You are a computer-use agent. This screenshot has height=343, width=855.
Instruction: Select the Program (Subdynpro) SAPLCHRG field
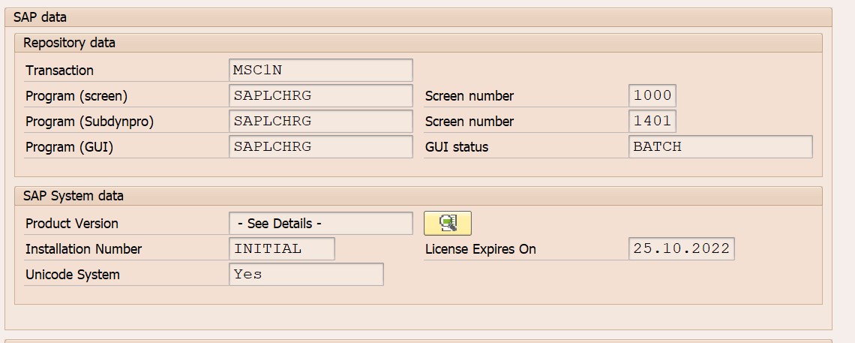(x=320, y=122)
